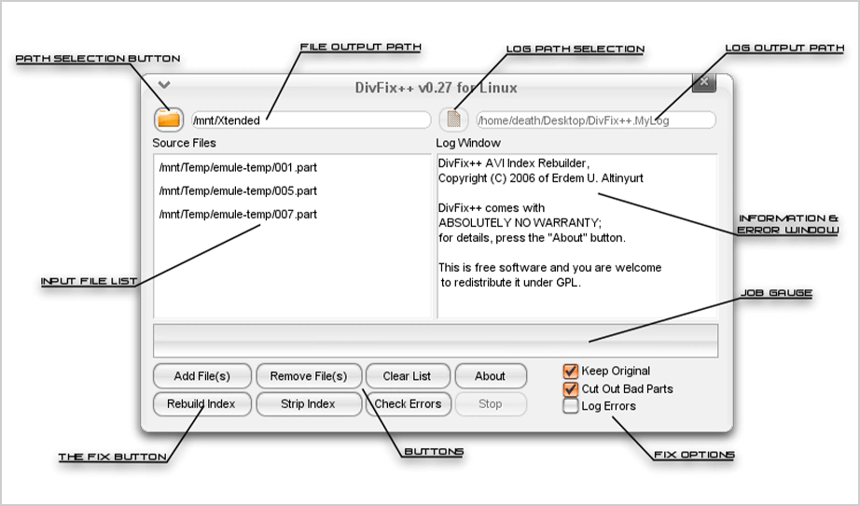The image size is (860, 506).
Task: Click the Remove File(s) button
Action: (x=309, y=376)
